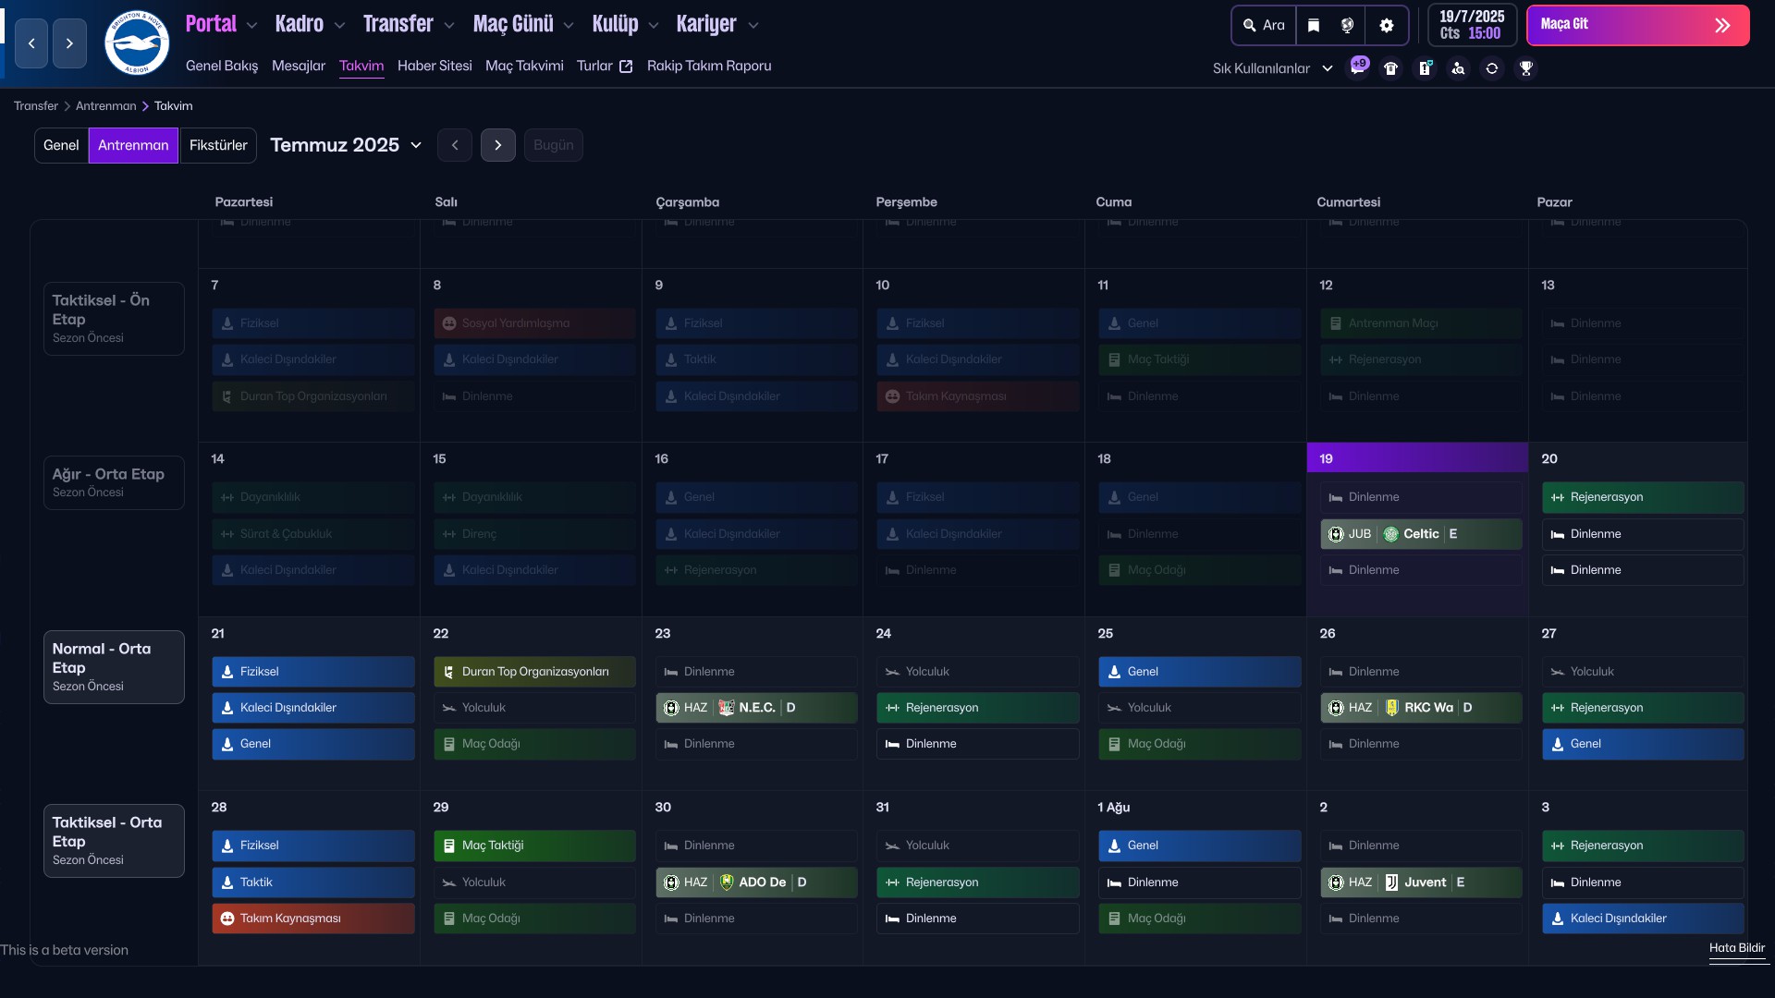The image size is (1775, 998).
Task: Open the Mesajlar tab
Action: click(x=298, y=66)
